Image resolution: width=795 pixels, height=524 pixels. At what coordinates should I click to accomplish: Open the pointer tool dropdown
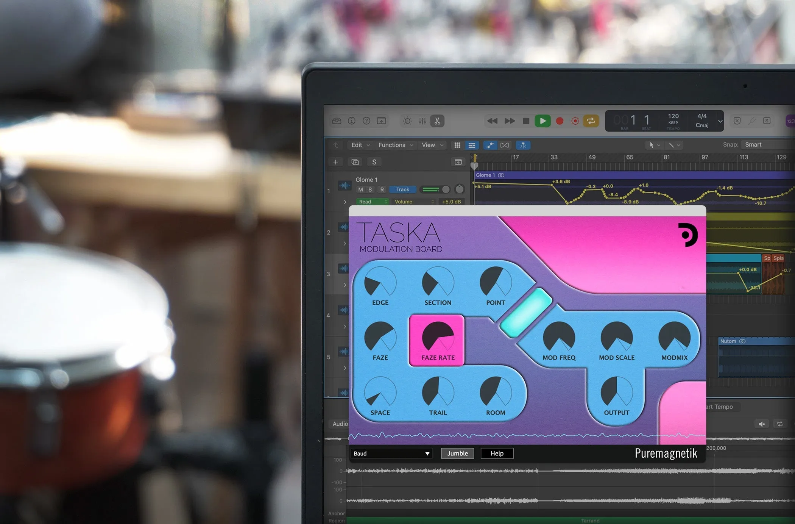tap(655, 145)
